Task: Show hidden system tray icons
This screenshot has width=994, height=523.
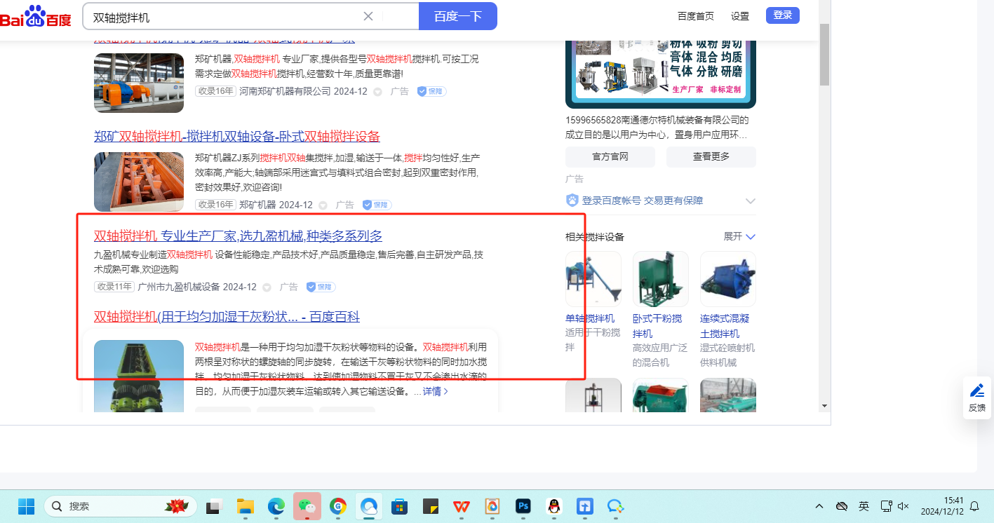Action: coord(819,506)
